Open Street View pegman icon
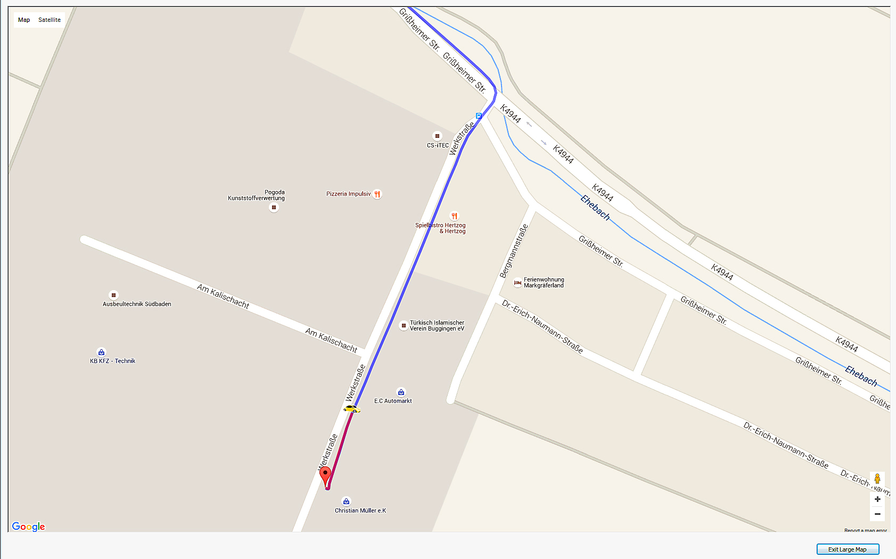 877,479
